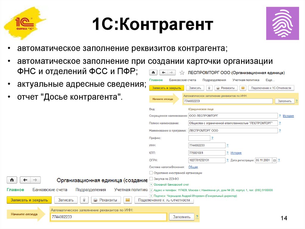Open Учетная политика tab in creation form
The image size is (305, 229).
click(x=131, y=190)
